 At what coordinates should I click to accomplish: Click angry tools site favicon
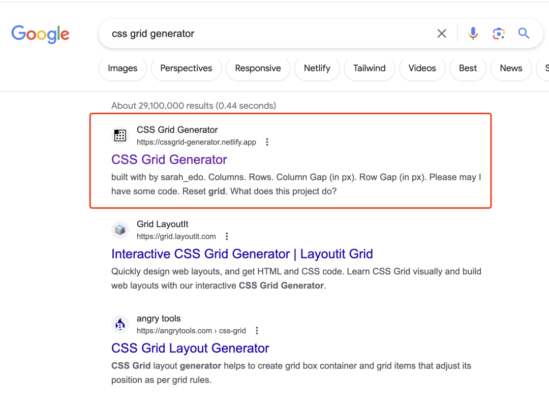pos(120,324)
